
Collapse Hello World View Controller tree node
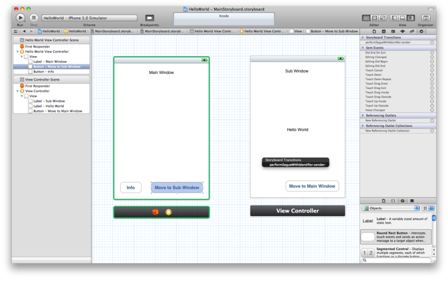tap(18, 51)
